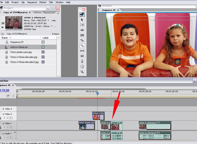Collapse the Video 2 track
Image resolution: width=197 pixels, height=144 pixels.
click(4, 114)
